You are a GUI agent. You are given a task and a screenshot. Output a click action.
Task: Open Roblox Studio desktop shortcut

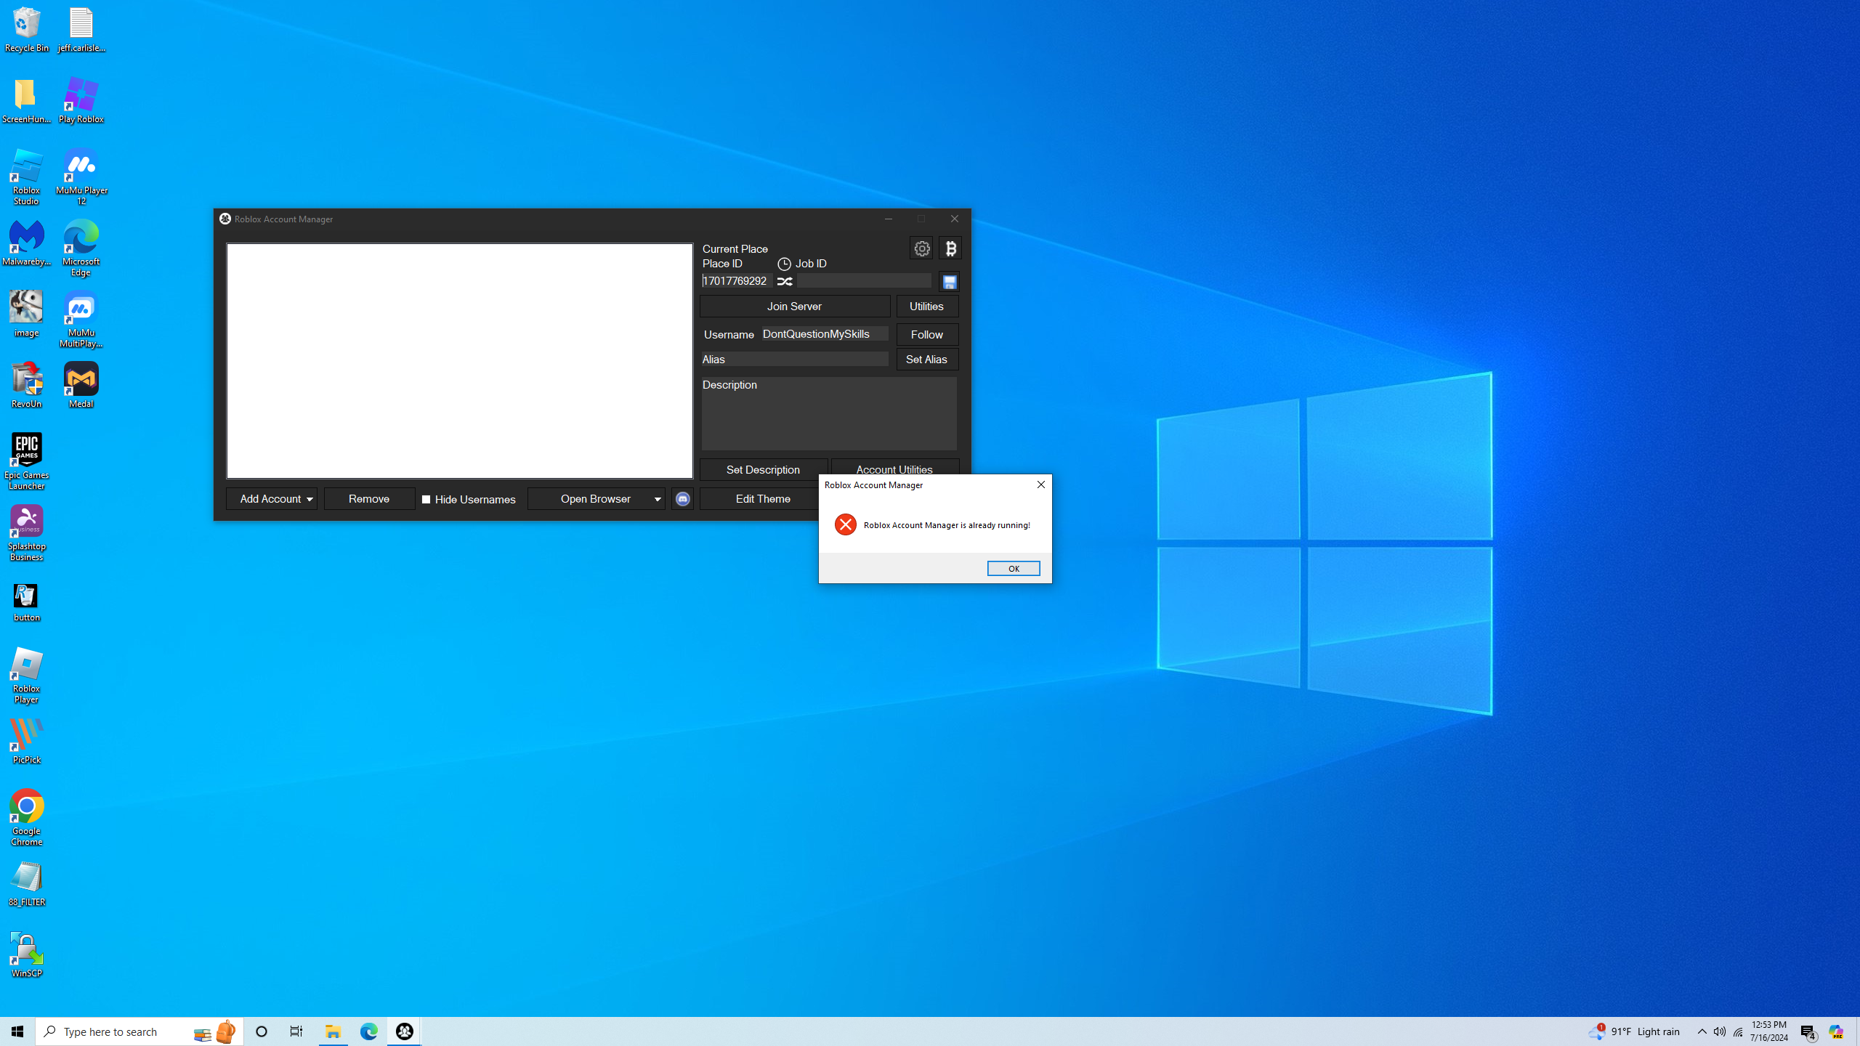tap(26, 177)
